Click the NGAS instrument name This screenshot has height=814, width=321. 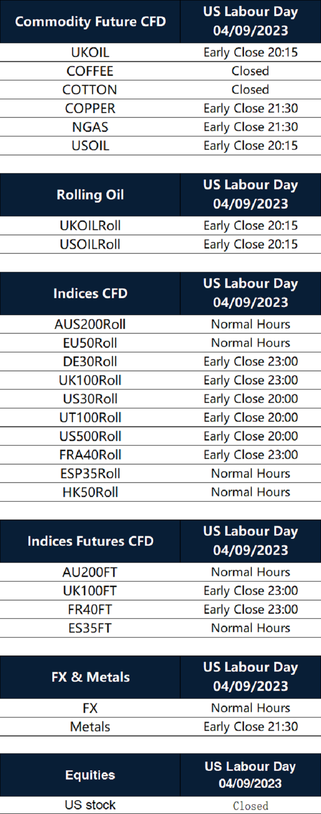tap(90, 127)
